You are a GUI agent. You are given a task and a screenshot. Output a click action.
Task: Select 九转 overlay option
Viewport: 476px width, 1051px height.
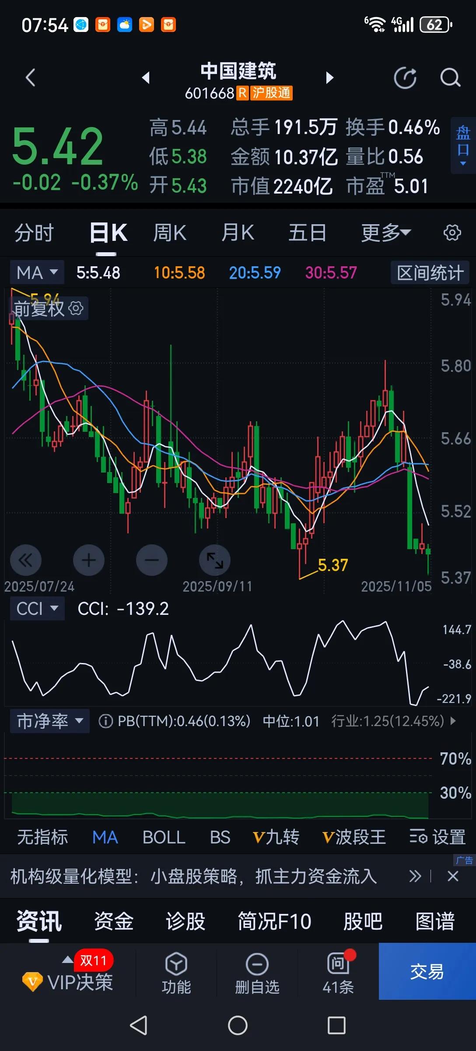point(276,837)
